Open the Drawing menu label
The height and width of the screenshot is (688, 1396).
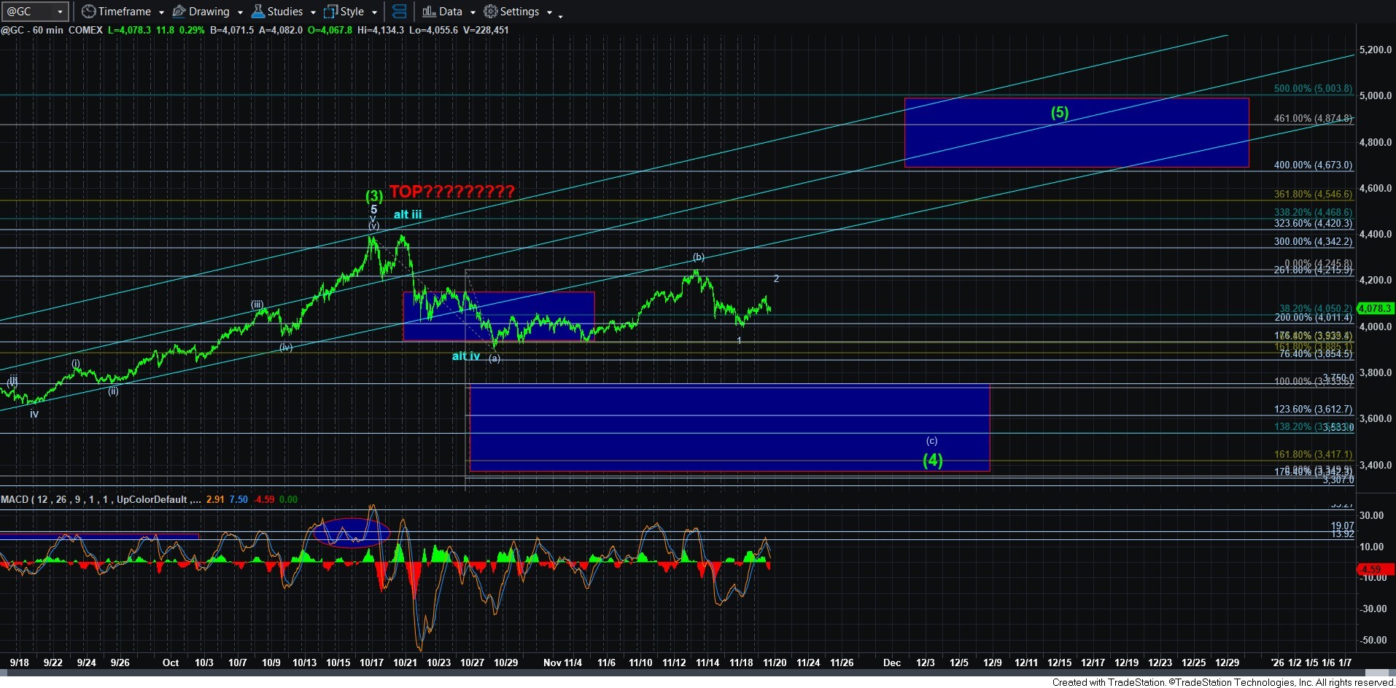click(x=209, y=12)
